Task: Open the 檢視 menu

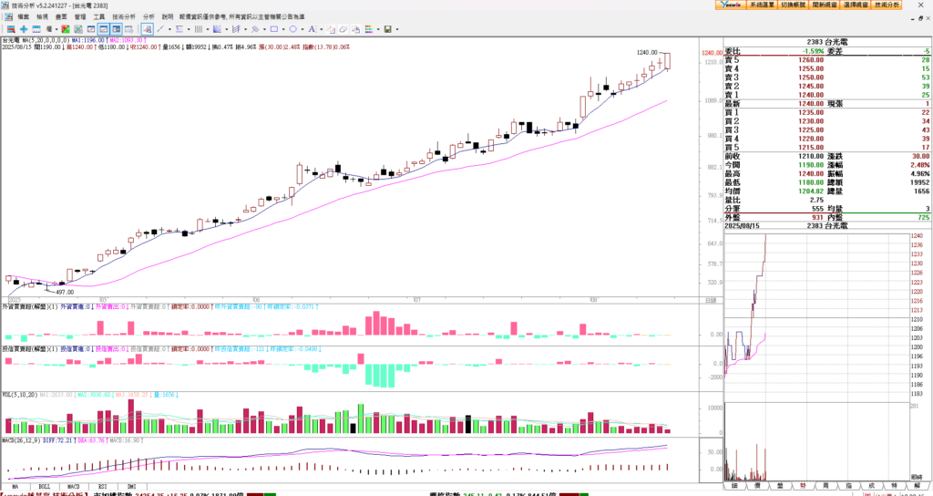Action: click(x=42, y=16)
